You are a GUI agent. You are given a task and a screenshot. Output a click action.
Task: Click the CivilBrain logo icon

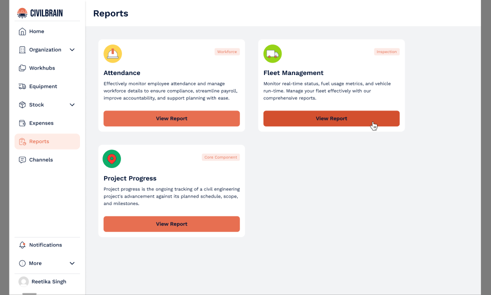(22, 13)
